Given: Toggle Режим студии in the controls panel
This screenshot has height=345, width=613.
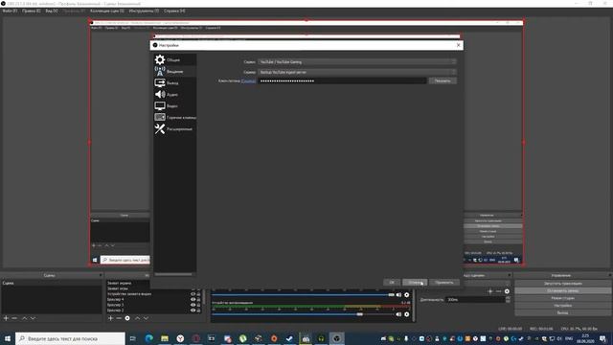Looking at the screenshot, I should tap(563, 298).
